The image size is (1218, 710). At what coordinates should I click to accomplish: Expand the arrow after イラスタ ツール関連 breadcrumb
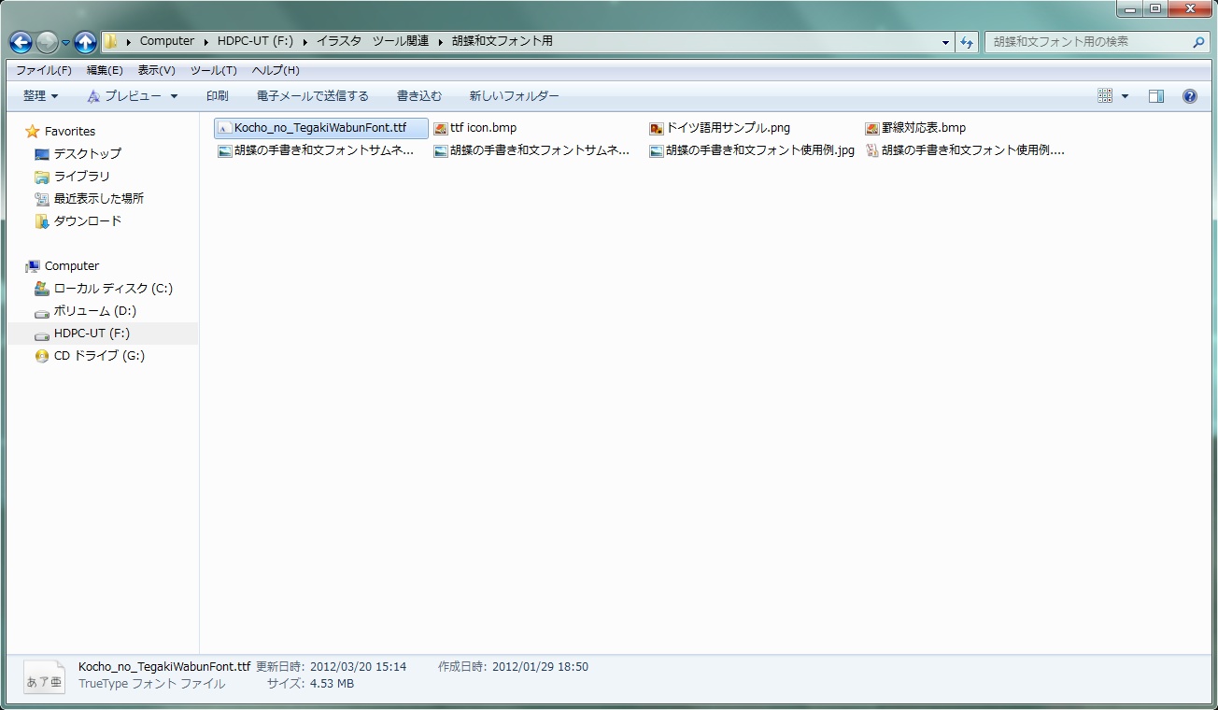439,41
